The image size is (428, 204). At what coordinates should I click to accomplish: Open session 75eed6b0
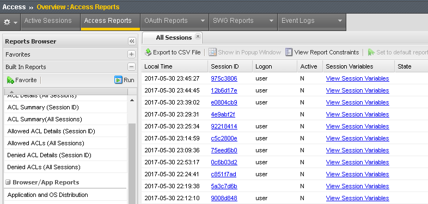click(x=224, y=150)
